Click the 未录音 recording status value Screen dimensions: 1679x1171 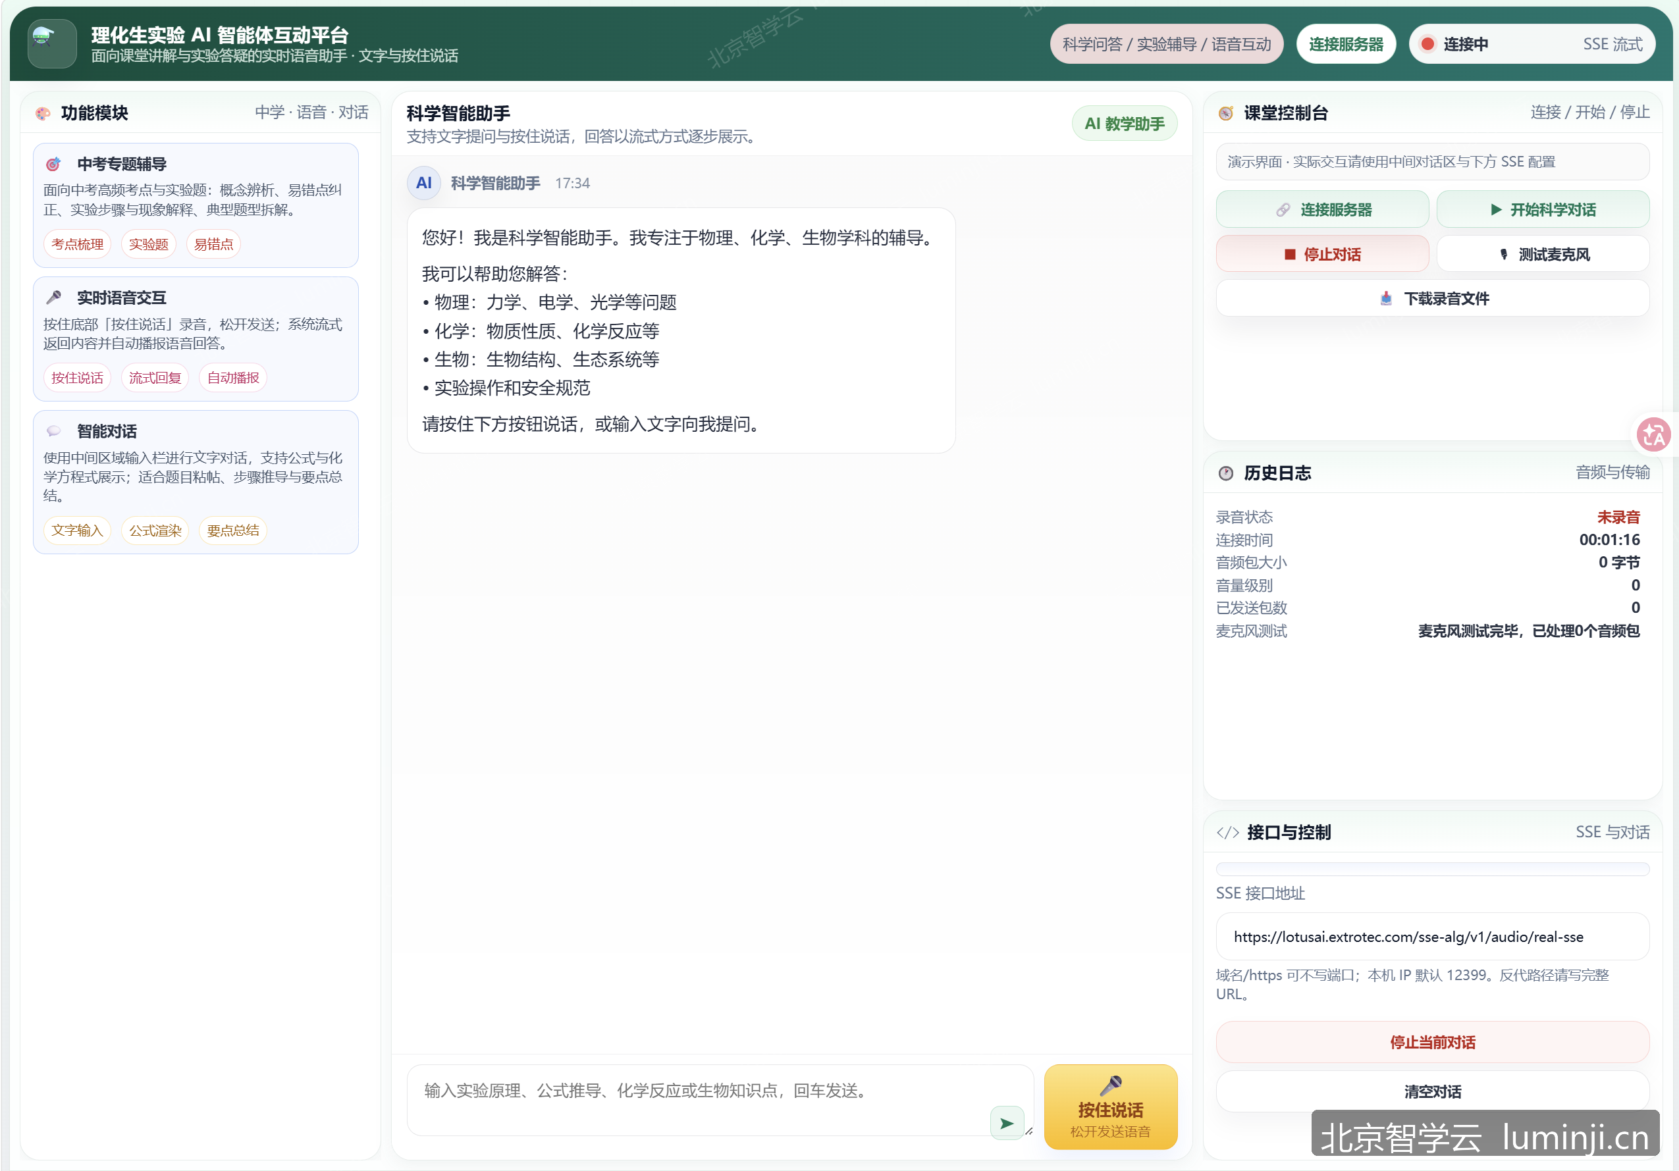tap(1618, 517)
